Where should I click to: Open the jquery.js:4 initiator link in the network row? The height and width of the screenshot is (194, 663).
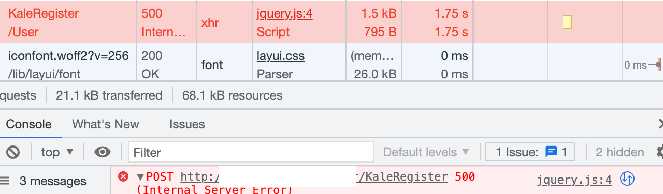click(284, 14)
